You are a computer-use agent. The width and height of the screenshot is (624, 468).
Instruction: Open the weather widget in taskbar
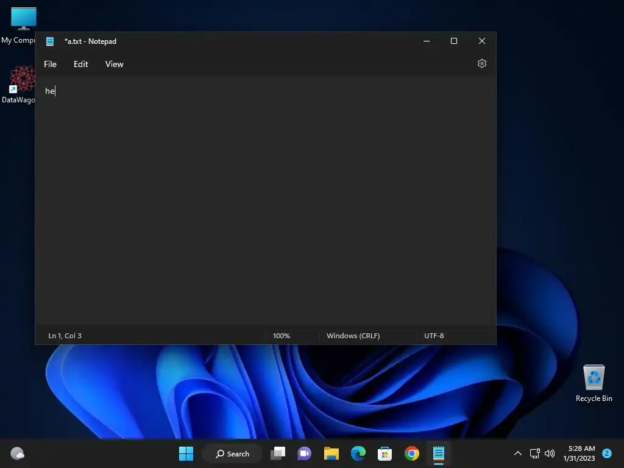point(18,453)
